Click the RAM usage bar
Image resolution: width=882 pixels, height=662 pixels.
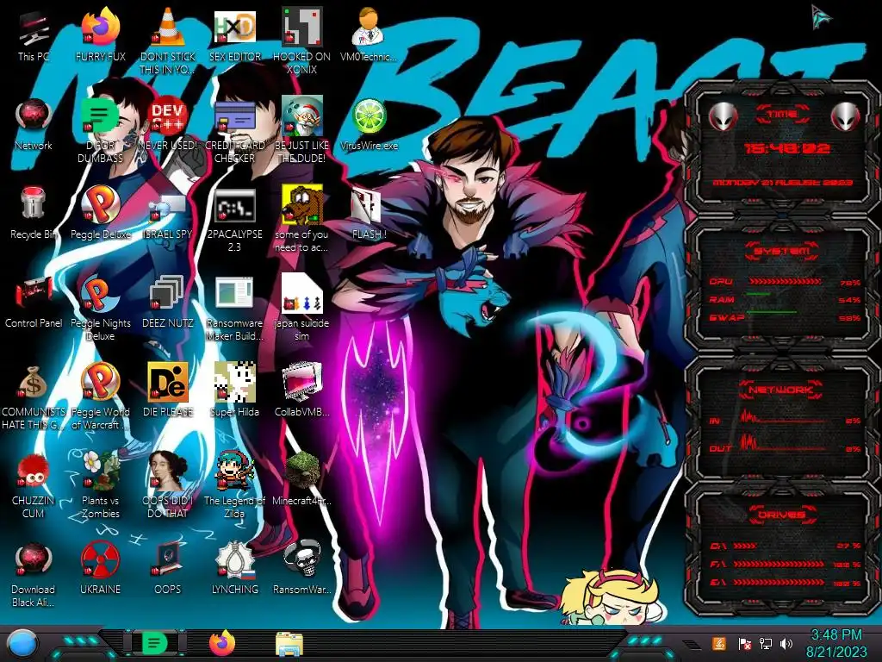(x=786, y=295)
